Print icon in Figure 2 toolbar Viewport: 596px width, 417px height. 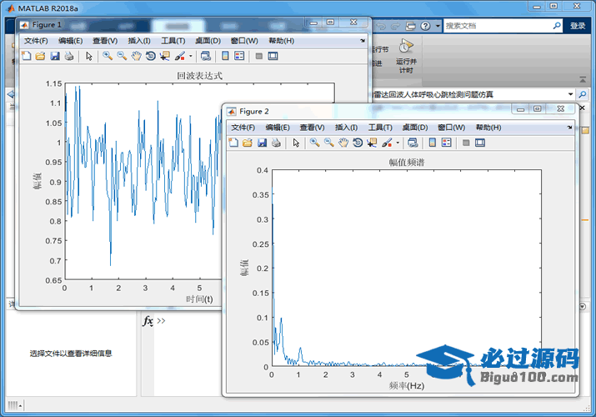coord(276,143)
